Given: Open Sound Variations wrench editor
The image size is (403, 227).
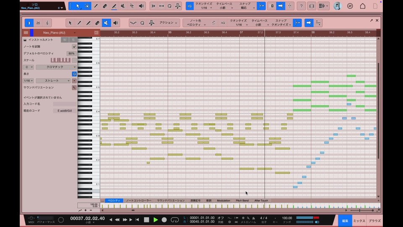Looking at the screenshot, I should click(74, 87).
